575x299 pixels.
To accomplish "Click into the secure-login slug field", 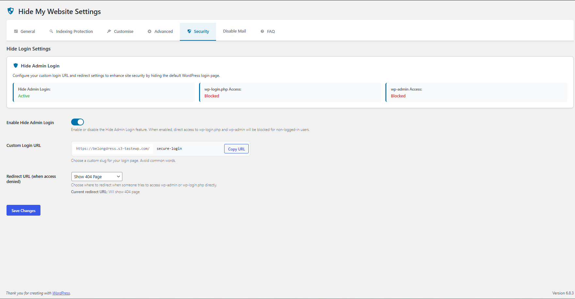I will (188, 149).
